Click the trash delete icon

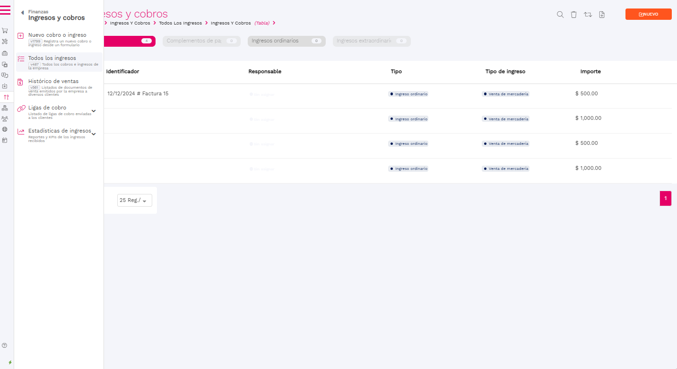[573, 15]
